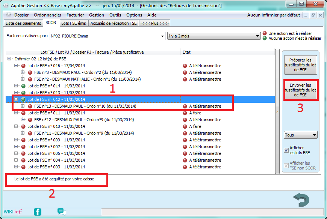Open the Outils menu
Screen dimensions: 327x219
[x=115, y=15]
